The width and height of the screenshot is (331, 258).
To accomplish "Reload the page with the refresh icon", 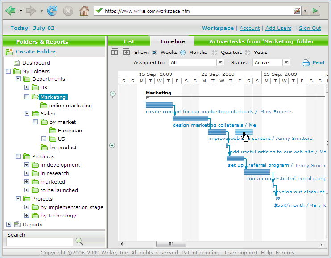I will [x=52, y=11].
